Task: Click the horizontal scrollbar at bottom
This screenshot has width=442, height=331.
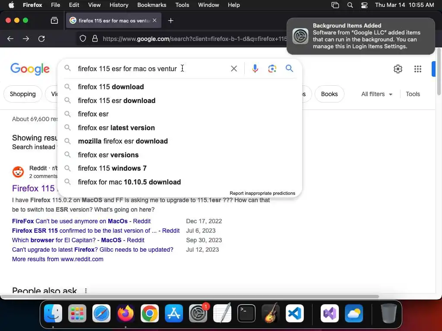Action: (189, 297)
